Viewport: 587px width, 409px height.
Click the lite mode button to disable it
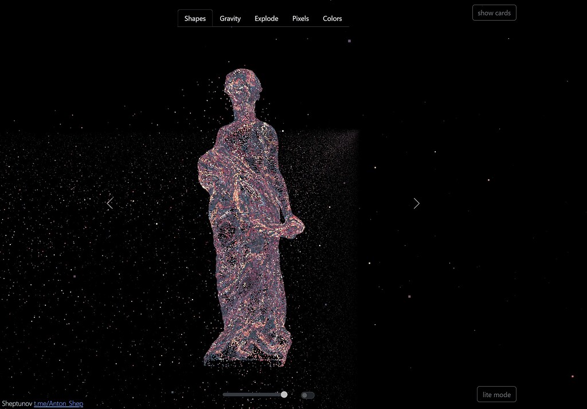[496, 394]
